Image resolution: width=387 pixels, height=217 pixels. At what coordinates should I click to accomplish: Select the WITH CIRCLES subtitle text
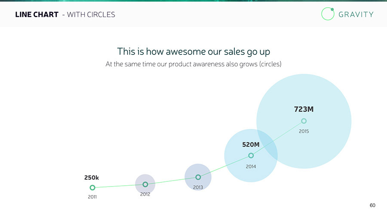tap(91, 15)
